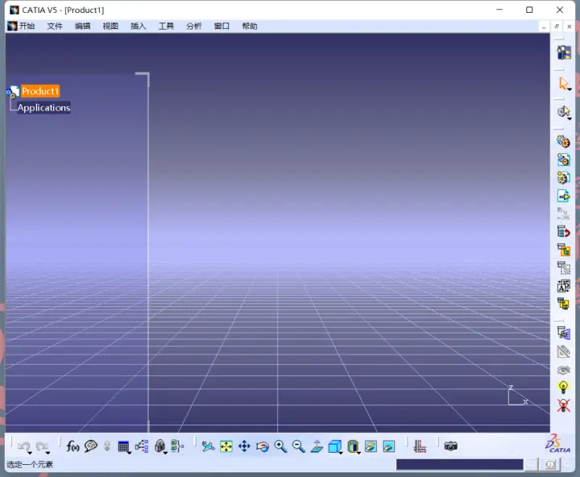Open the view mode flyout arrow
The width and height of the screenshot is (580, 477).
pos(358,453)
